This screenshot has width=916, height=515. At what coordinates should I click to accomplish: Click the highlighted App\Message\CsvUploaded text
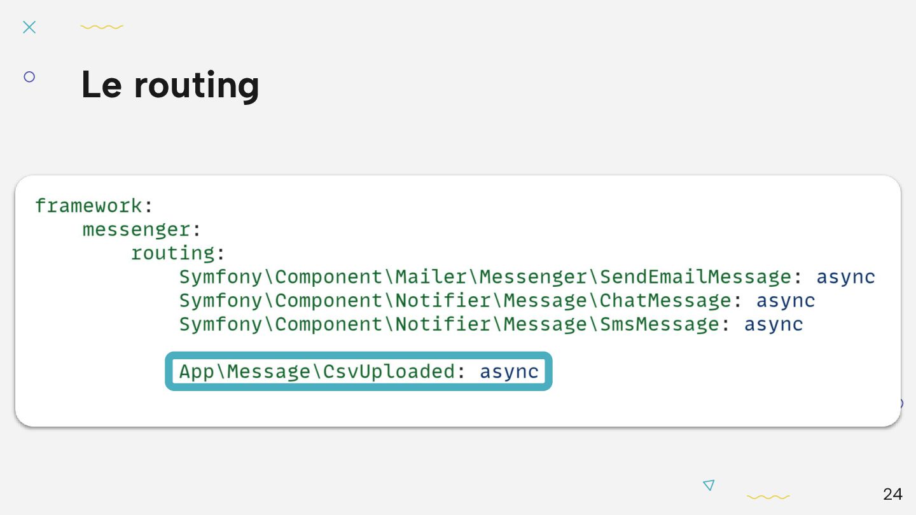coord(317,371)
